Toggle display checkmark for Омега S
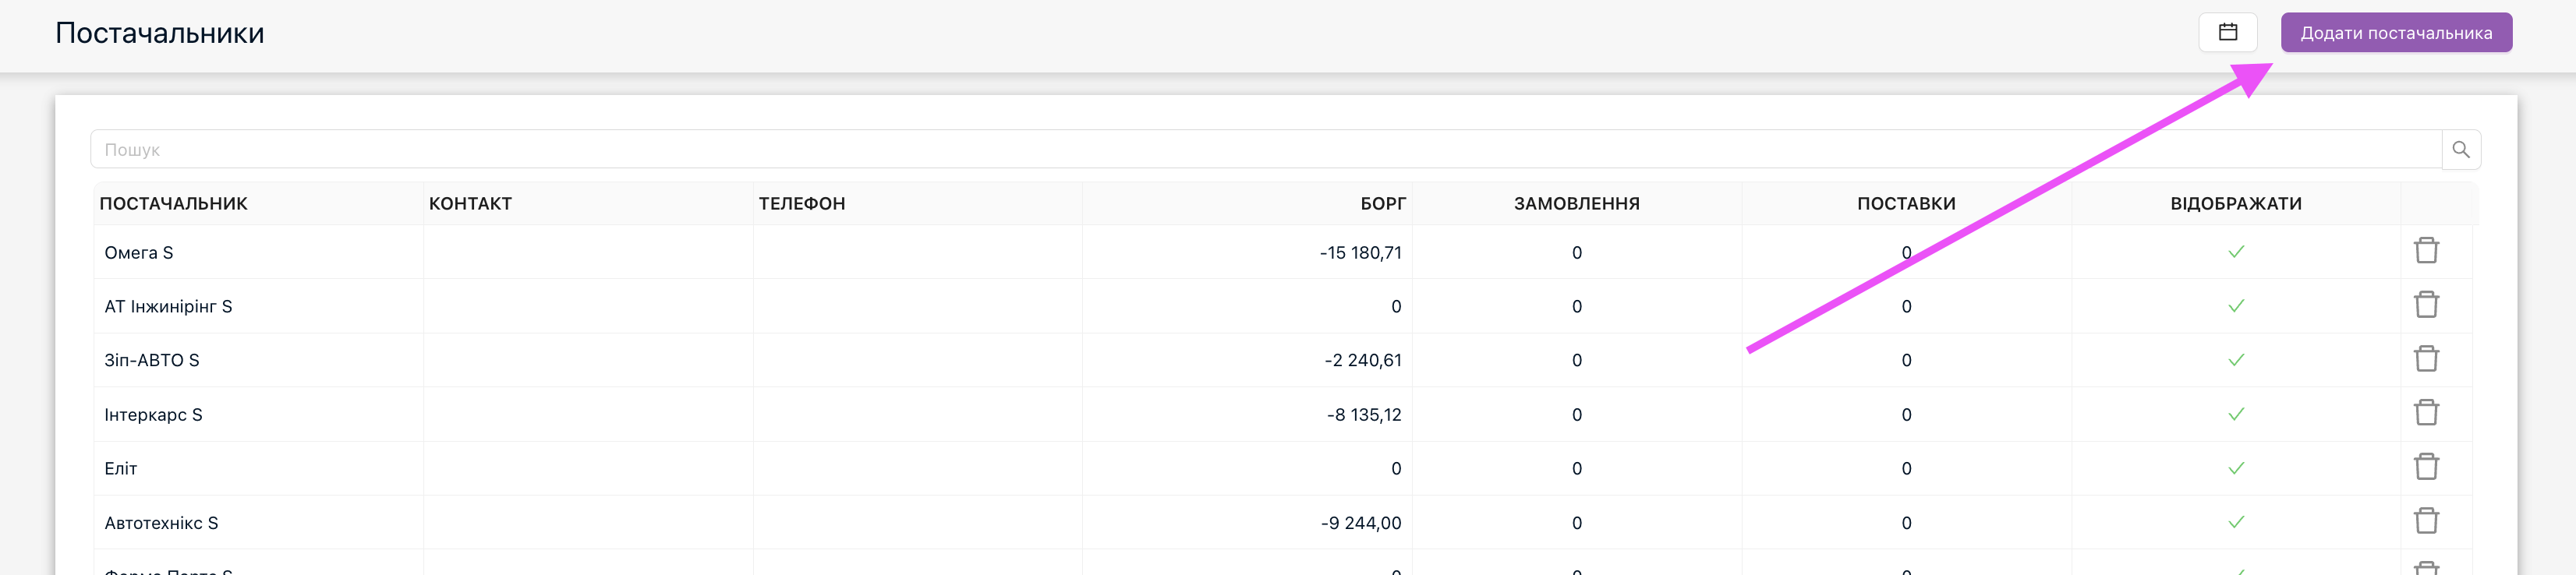2576x575 pixels. pyautogui.click(x=2236, y=252)
